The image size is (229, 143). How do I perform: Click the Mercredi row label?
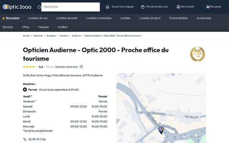coord(29,127)
